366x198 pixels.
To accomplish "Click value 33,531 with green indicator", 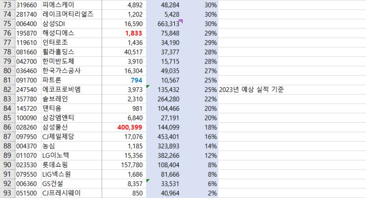I will pyautogui.click(x=164, y=184).
